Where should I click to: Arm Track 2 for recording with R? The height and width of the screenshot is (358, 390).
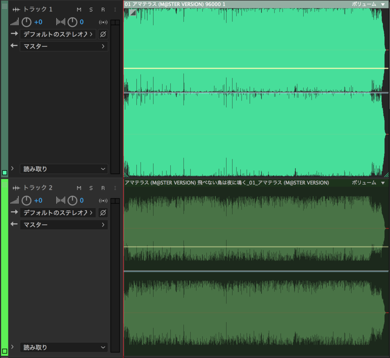103,188
